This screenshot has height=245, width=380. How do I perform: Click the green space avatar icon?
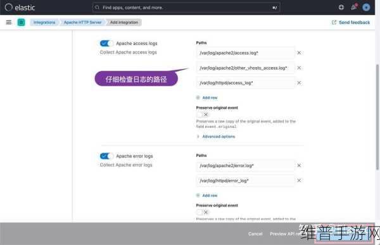coord(22,22)
